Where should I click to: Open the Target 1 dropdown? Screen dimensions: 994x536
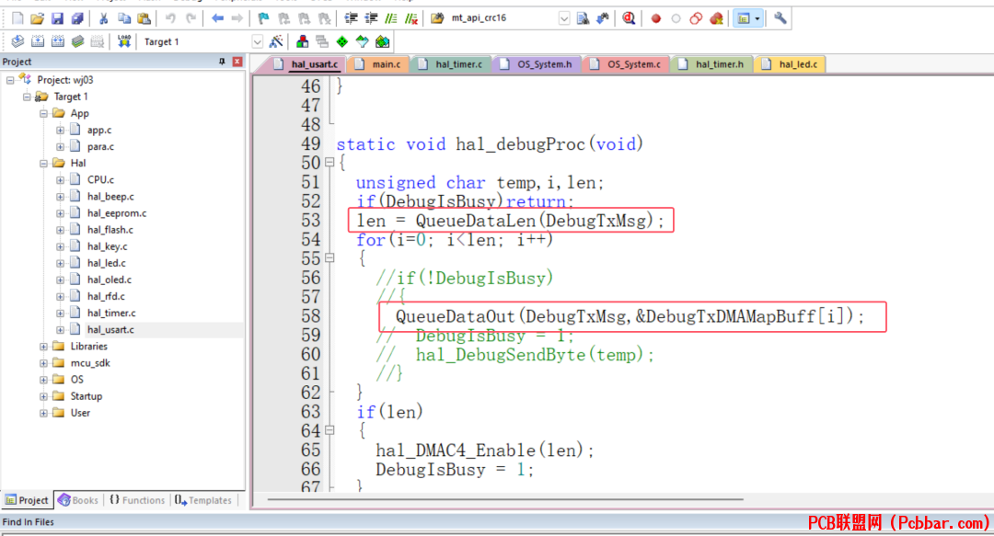tap(258, 41)
